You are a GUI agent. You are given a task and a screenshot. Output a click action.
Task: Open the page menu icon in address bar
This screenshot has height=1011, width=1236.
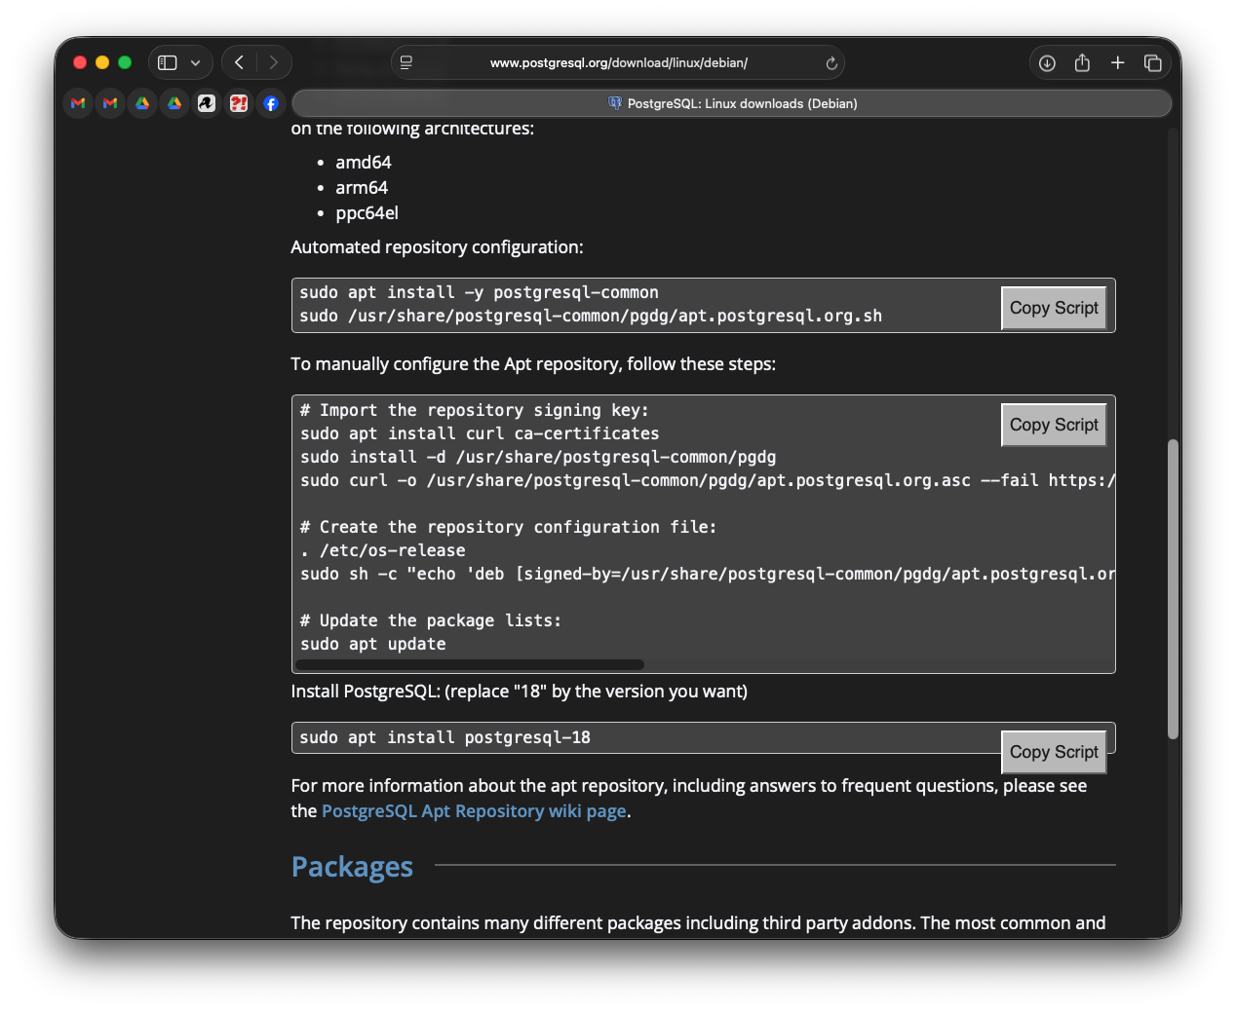406,62
